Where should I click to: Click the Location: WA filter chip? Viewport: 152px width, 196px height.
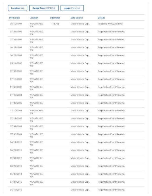coord(17,8)
